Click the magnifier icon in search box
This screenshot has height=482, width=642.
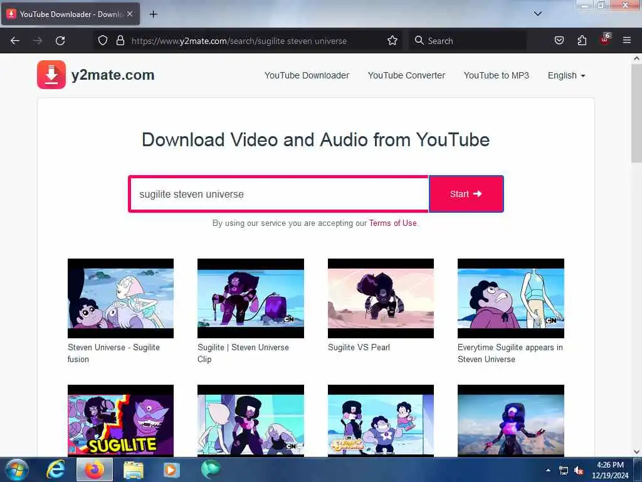(x=419, y=41)
